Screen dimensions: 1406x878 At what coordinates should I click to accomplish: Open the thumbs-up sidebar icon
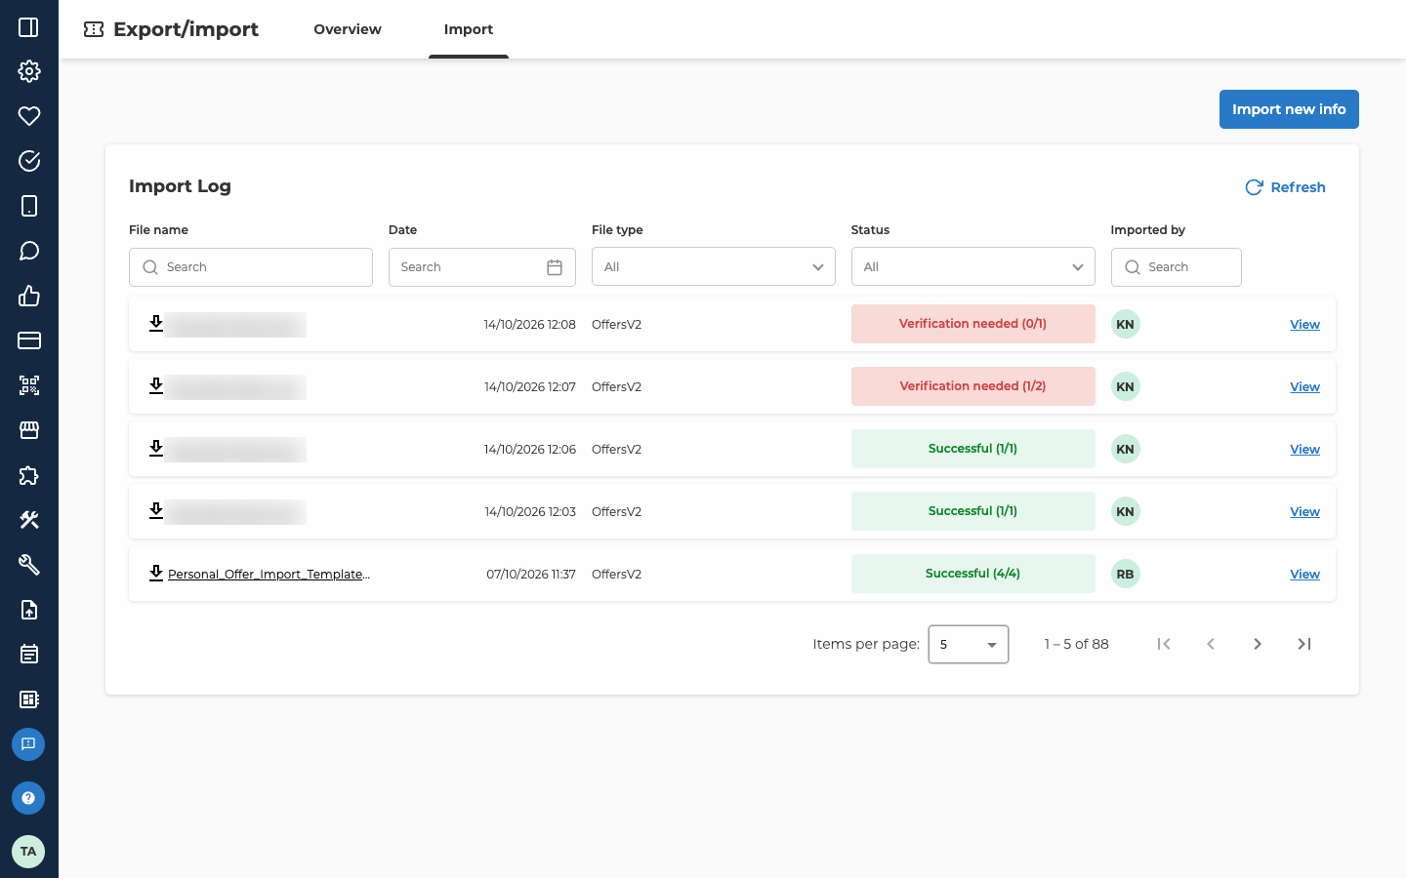click(28, 296)
